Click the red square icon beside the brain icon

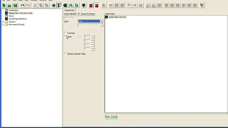click(x=91, y=6)
